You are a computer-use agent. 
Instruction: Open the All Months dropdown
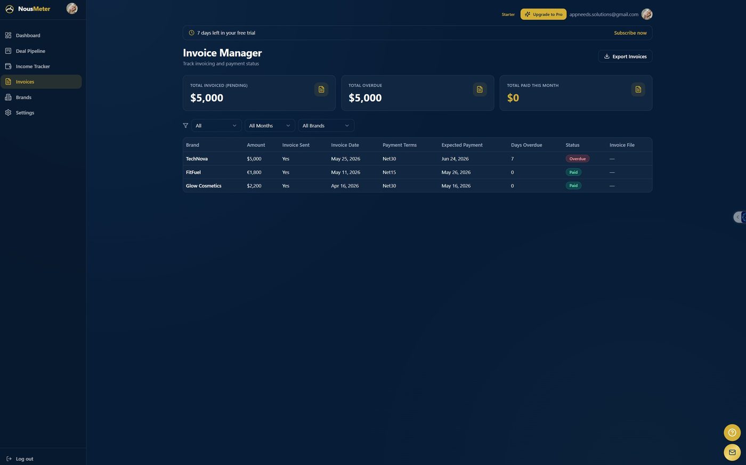270,126
